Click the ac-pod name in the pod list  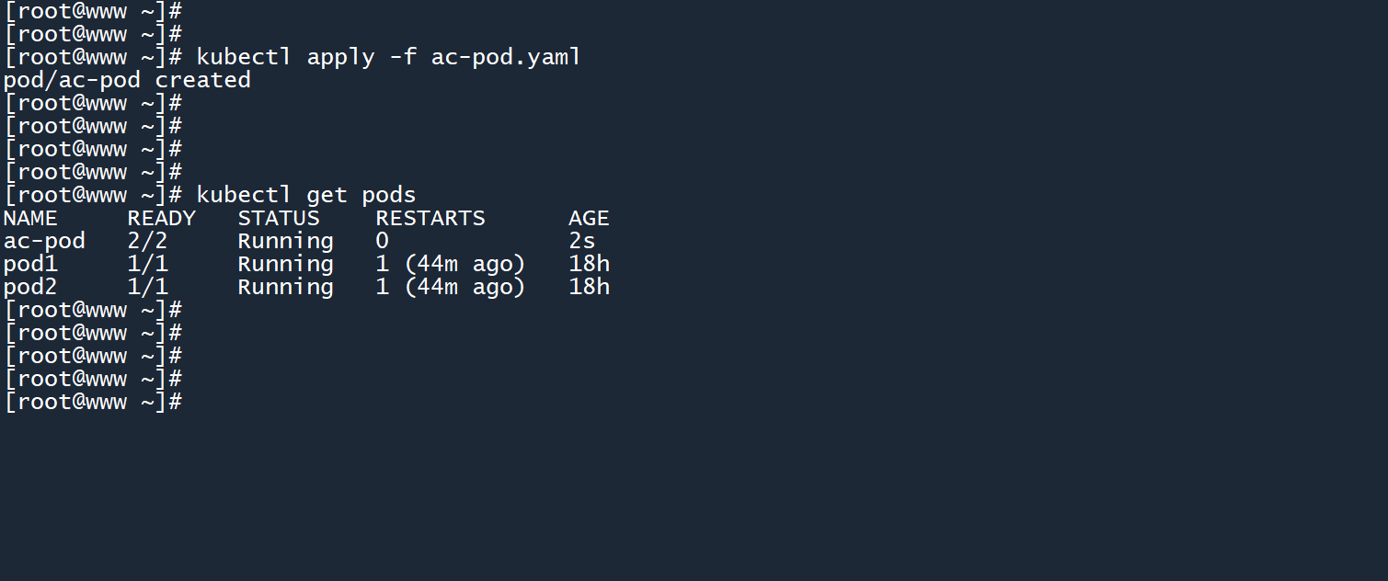44,241
